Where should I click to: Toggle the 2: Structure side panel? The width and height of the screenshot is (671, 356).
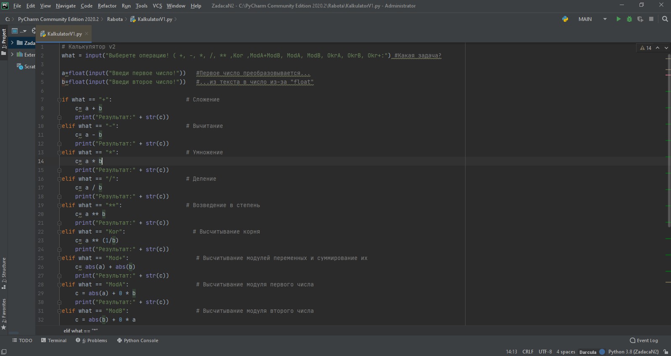4,273
